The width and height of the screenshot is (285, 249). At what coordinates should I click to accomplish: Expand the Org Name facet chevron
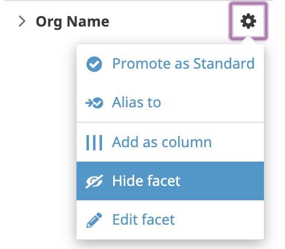click(x=22, y=21)
